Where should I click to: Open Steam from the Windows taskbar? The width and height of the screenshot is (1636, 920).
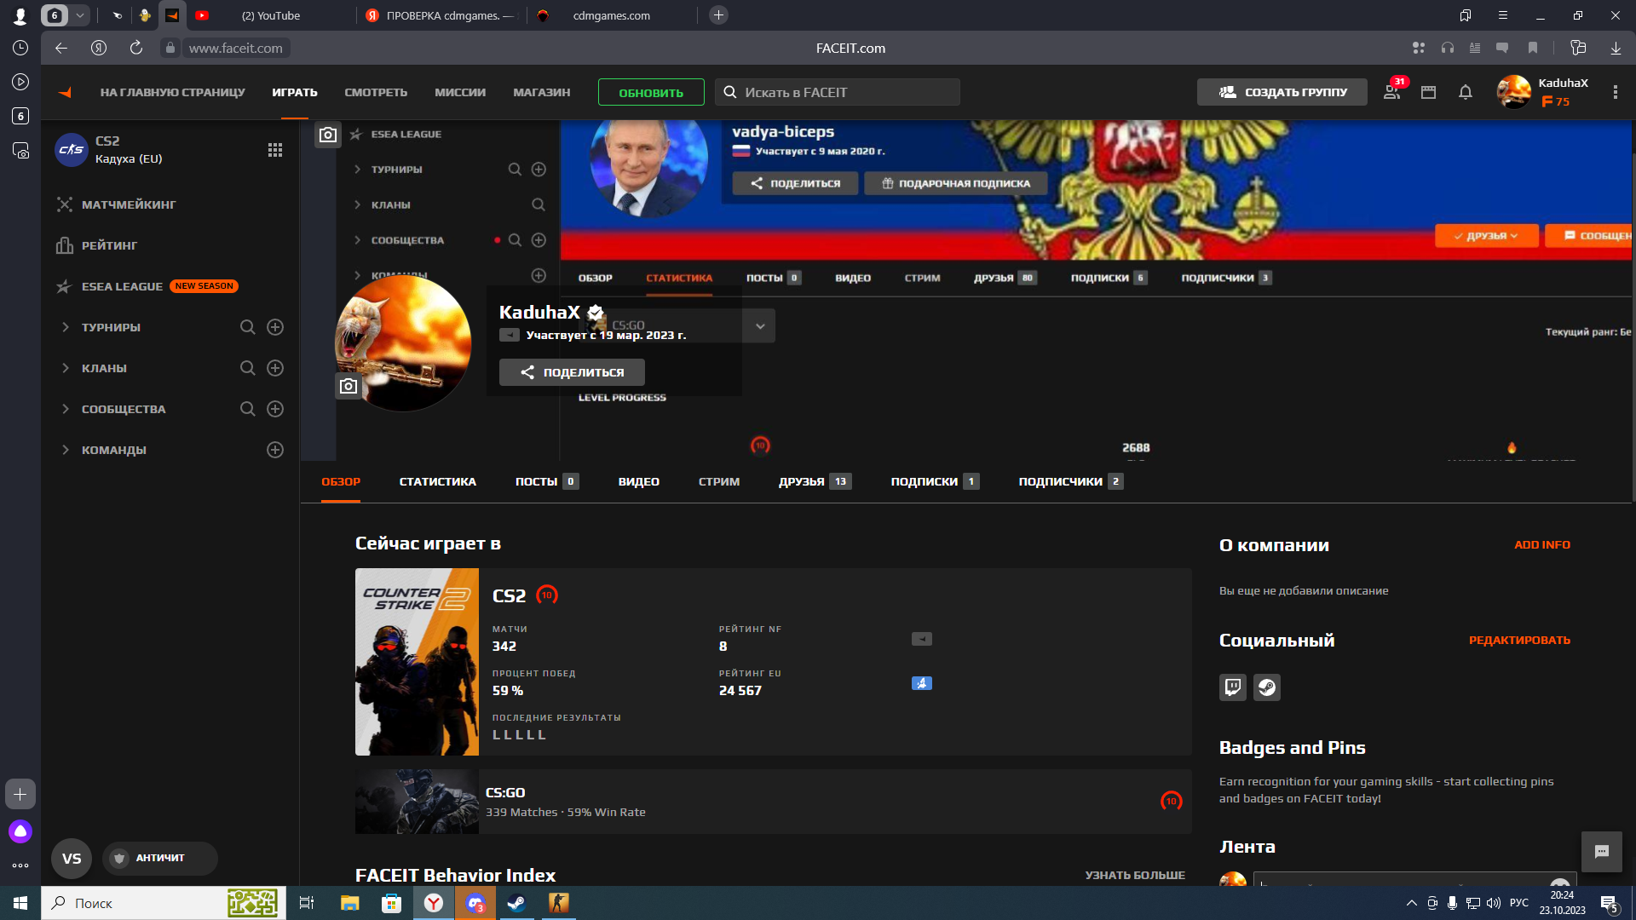pyautogui.click(x=516, y=903)
